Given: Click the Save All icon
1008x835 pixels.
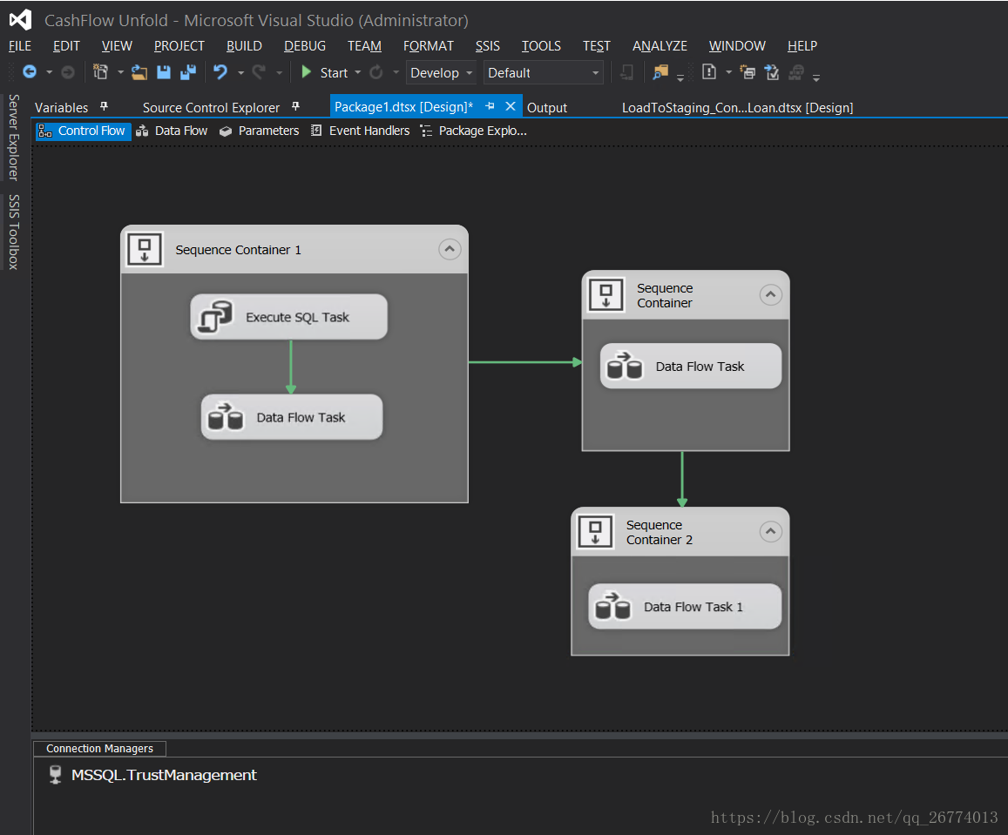Looking at the screenshot, I should (188, 72).
